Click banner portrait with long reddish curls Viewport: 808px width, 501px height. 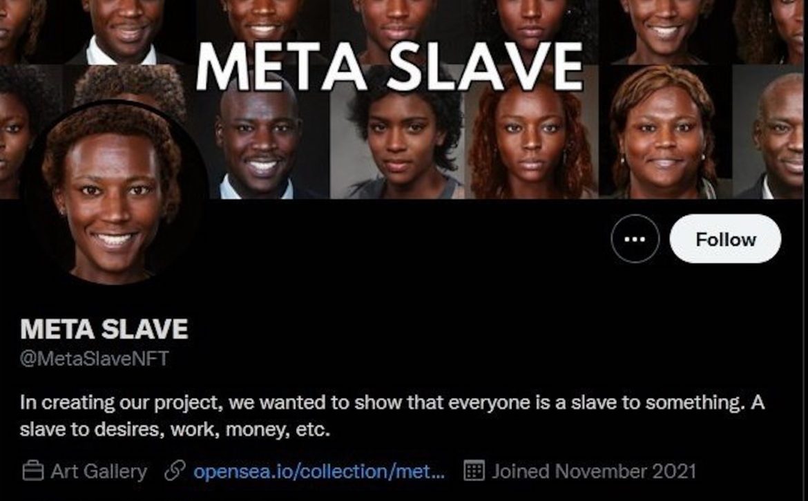[531, 133]
